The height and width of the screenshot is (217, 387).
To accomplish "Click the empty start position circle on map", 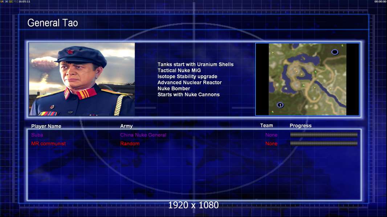I will tap(335, 52).
